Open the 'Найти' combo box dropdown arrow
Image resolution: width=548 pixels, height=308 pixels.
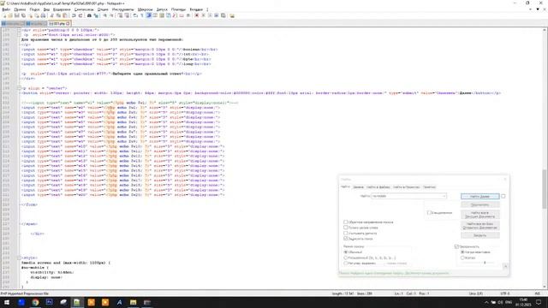pos(444,196)
